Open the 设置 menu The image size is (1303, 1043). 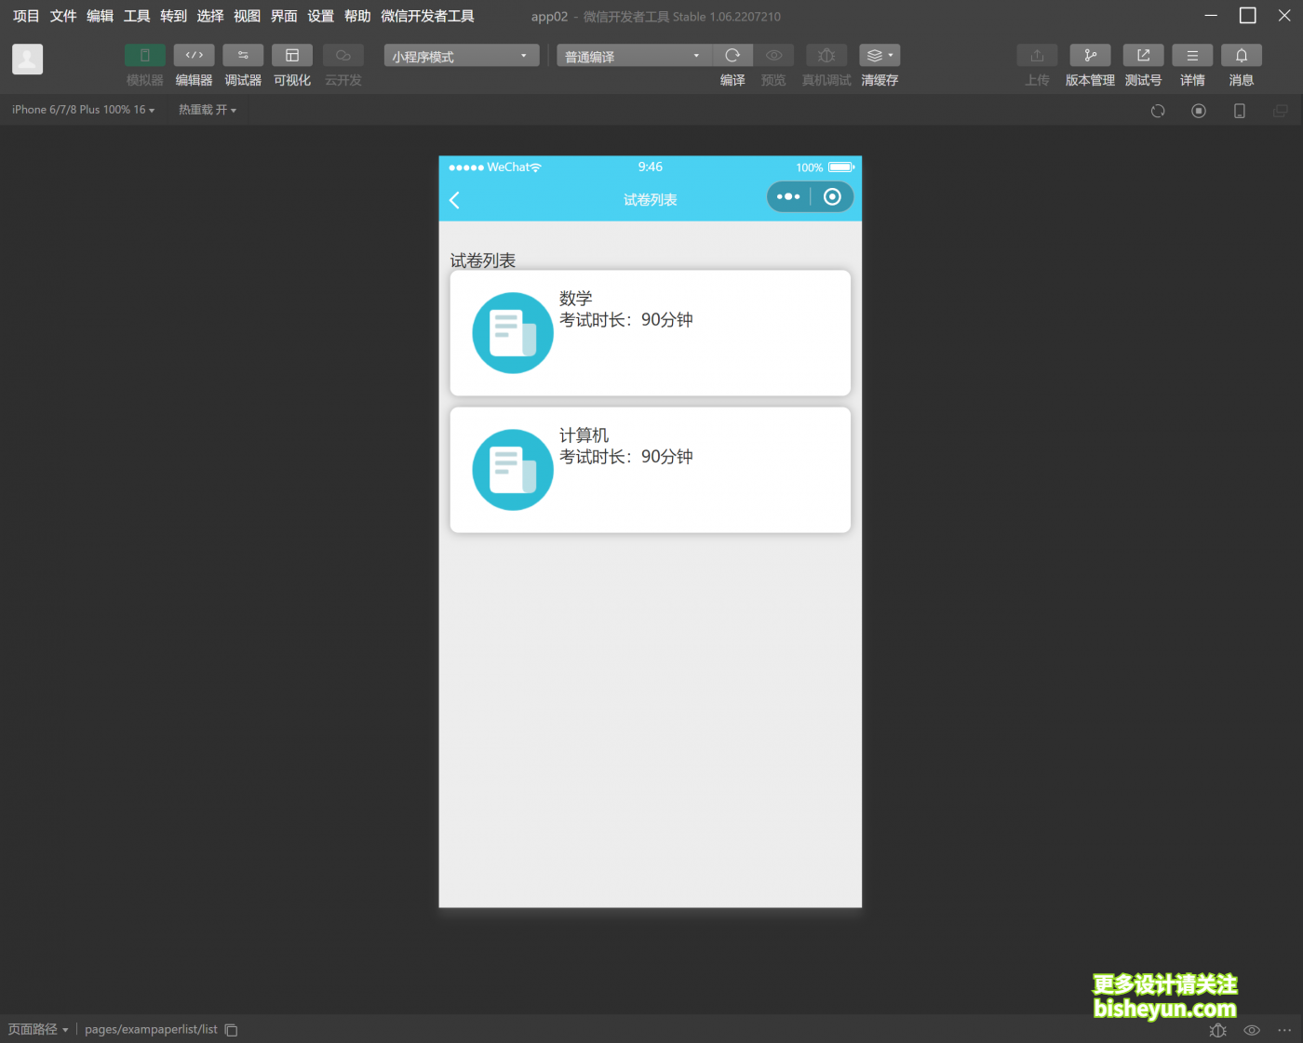[x=320, y=16]
